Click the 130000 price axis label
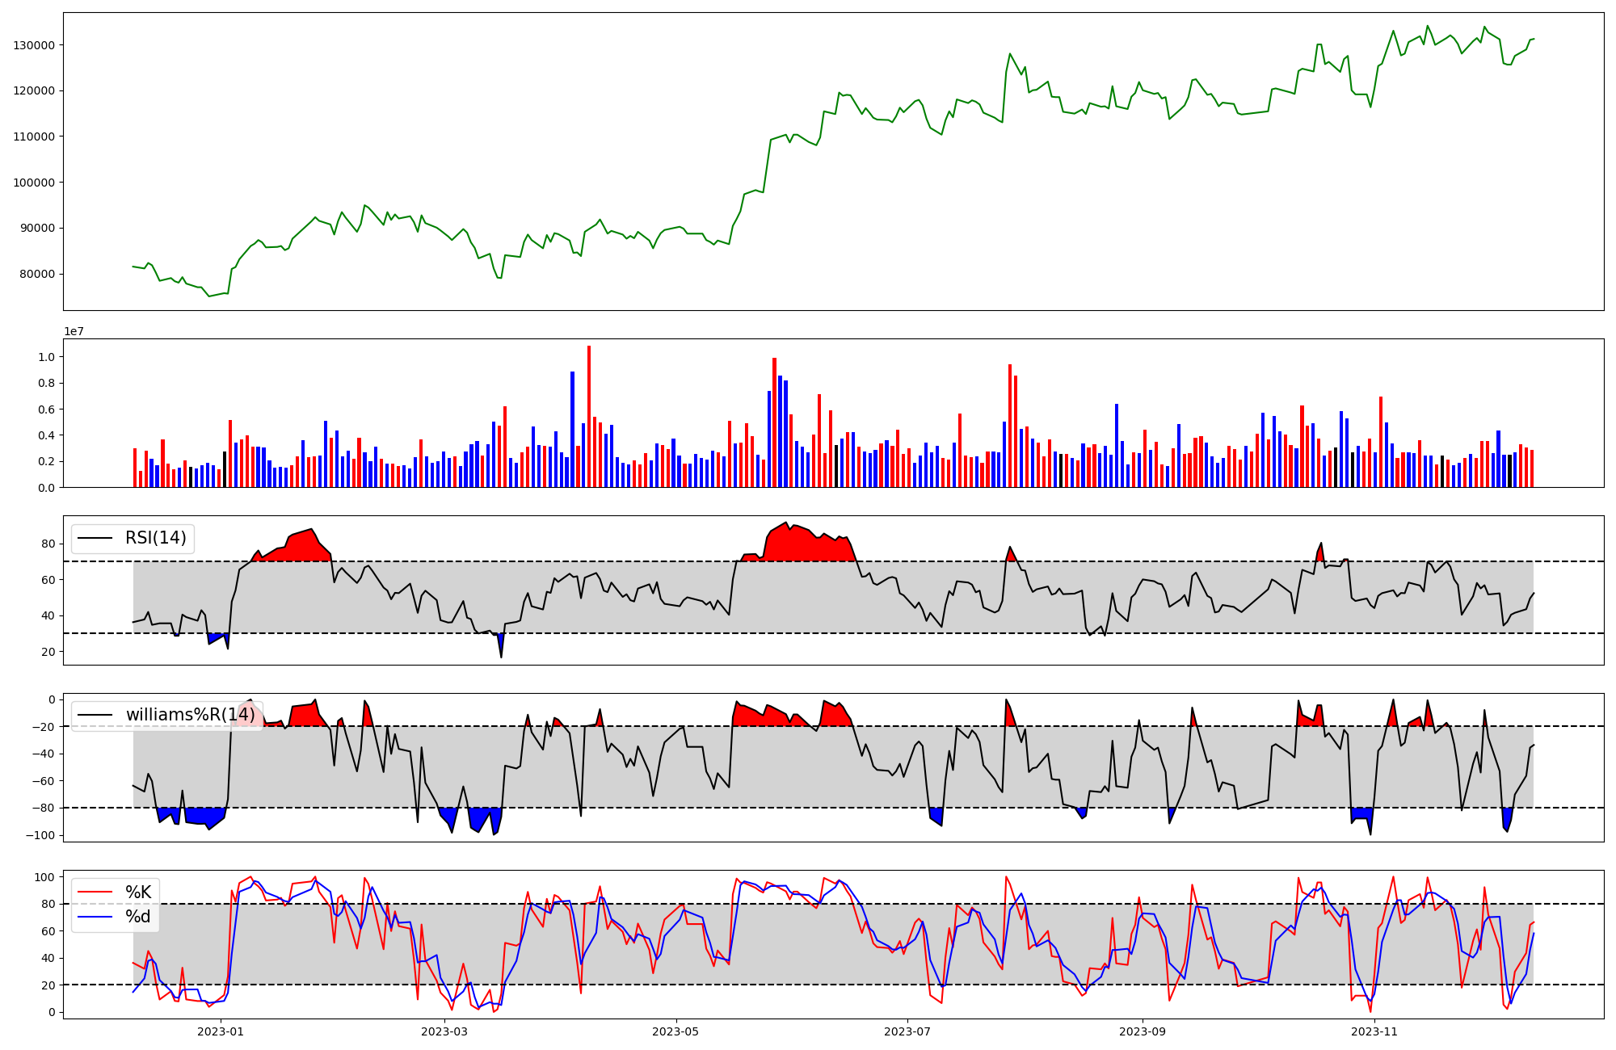 coord(34,45)
